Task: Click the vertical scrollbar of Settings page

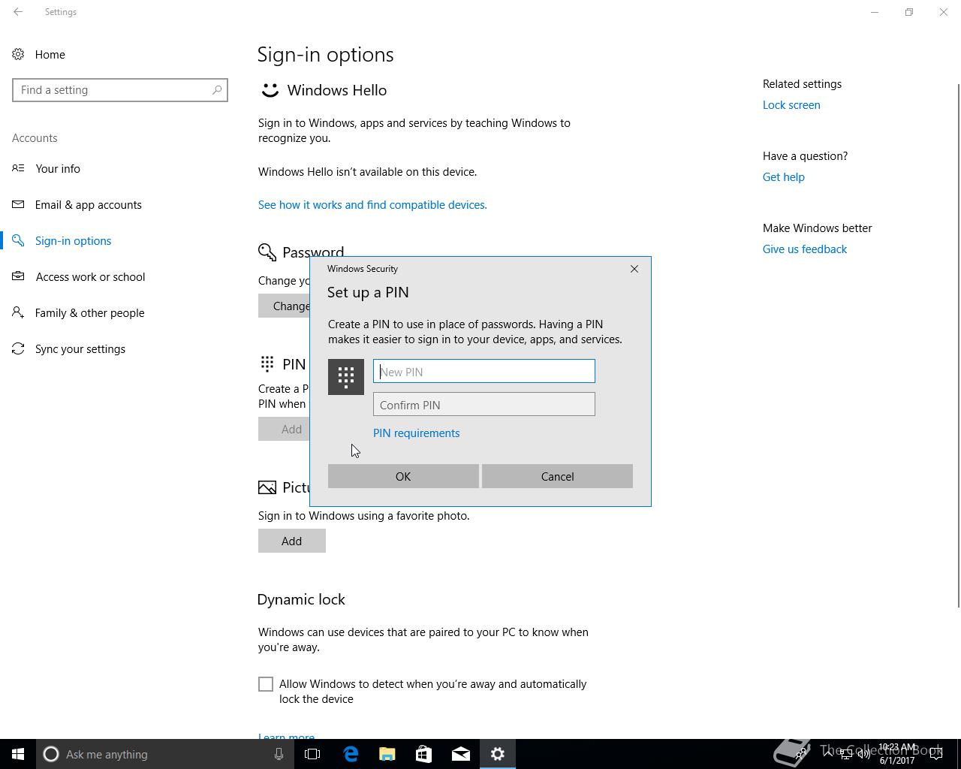Action: 958,345
